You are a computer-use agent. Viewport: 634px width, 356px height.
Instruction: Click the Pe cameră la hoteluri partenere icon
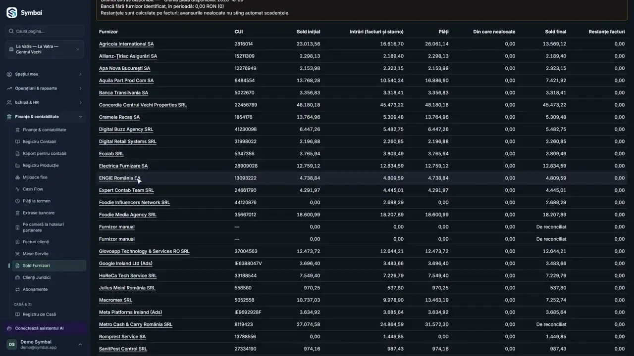click(18, 227)
